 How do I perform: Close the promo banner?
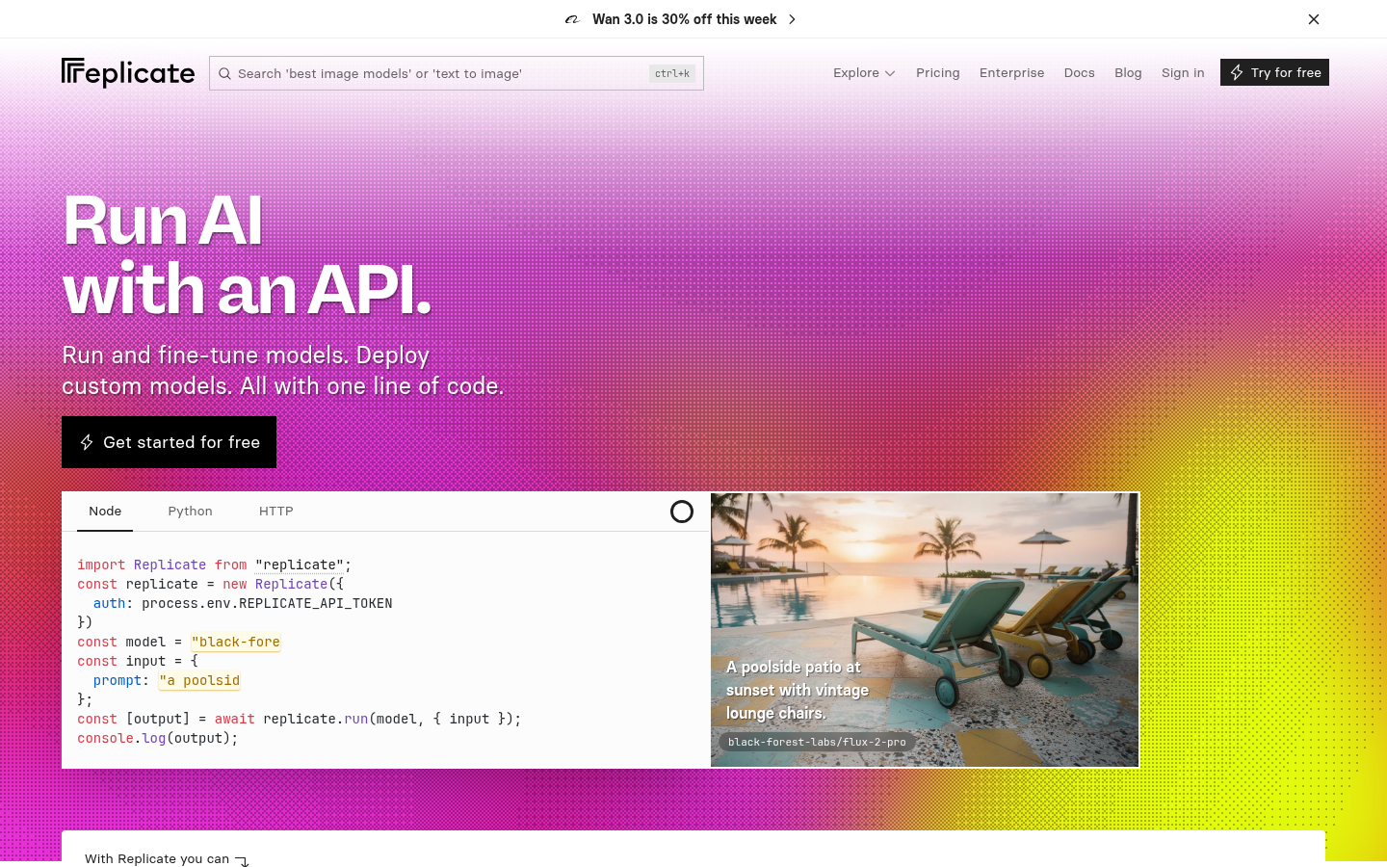1314,19
